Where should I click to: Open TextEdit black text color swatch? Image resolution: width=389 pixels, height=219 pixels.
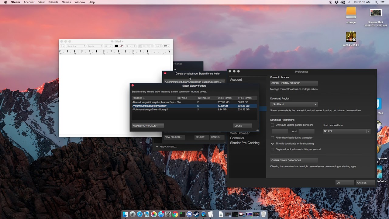click(116, 46)
